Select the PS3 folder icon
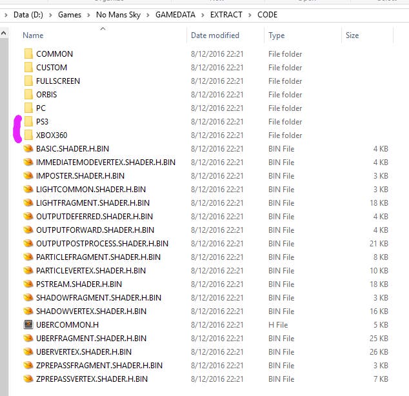The width and height of the screenshot is (409, 396). 28,121
